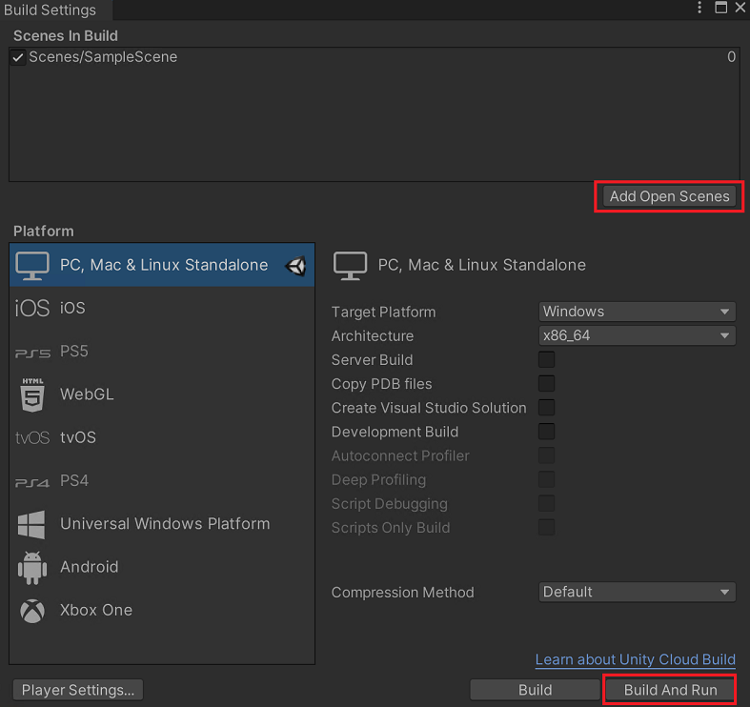This screenshot has height=707, width=750.
Task: Click the Unity logo marking active platform
Action: [x=295, y=266]
